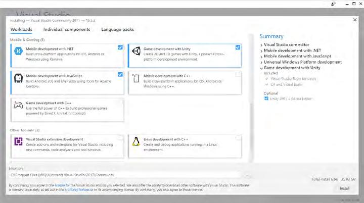Screen dimensions: 364x203
Task: Expand Mobile development with JavaScript in Summary
Action: click(x=261, y=57)
